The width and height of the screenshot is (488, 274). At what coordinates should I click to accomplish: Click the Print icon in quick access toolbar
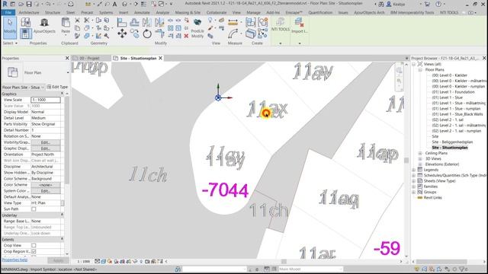71,5
